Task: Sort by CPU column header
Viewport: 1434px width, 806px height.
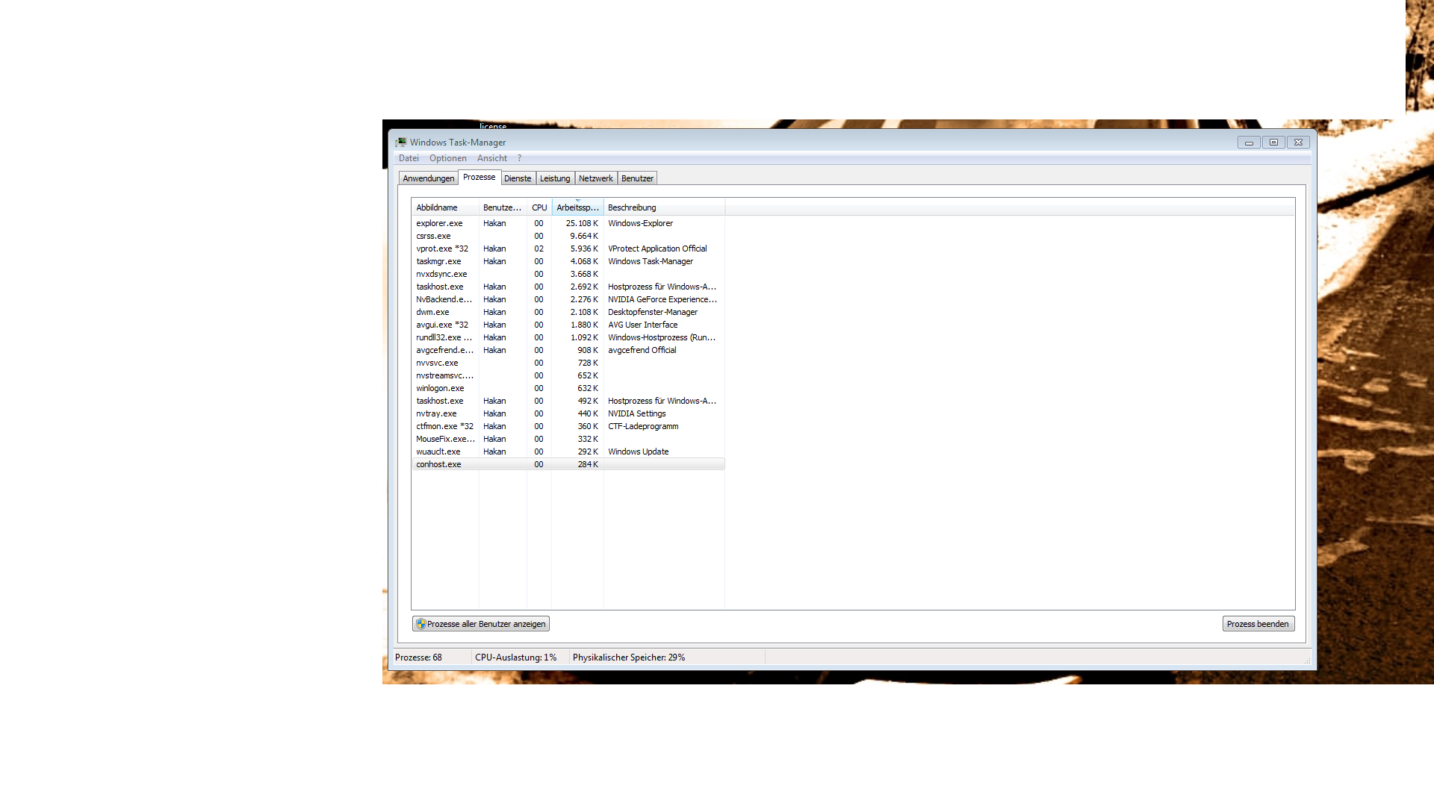Action: 539,207
